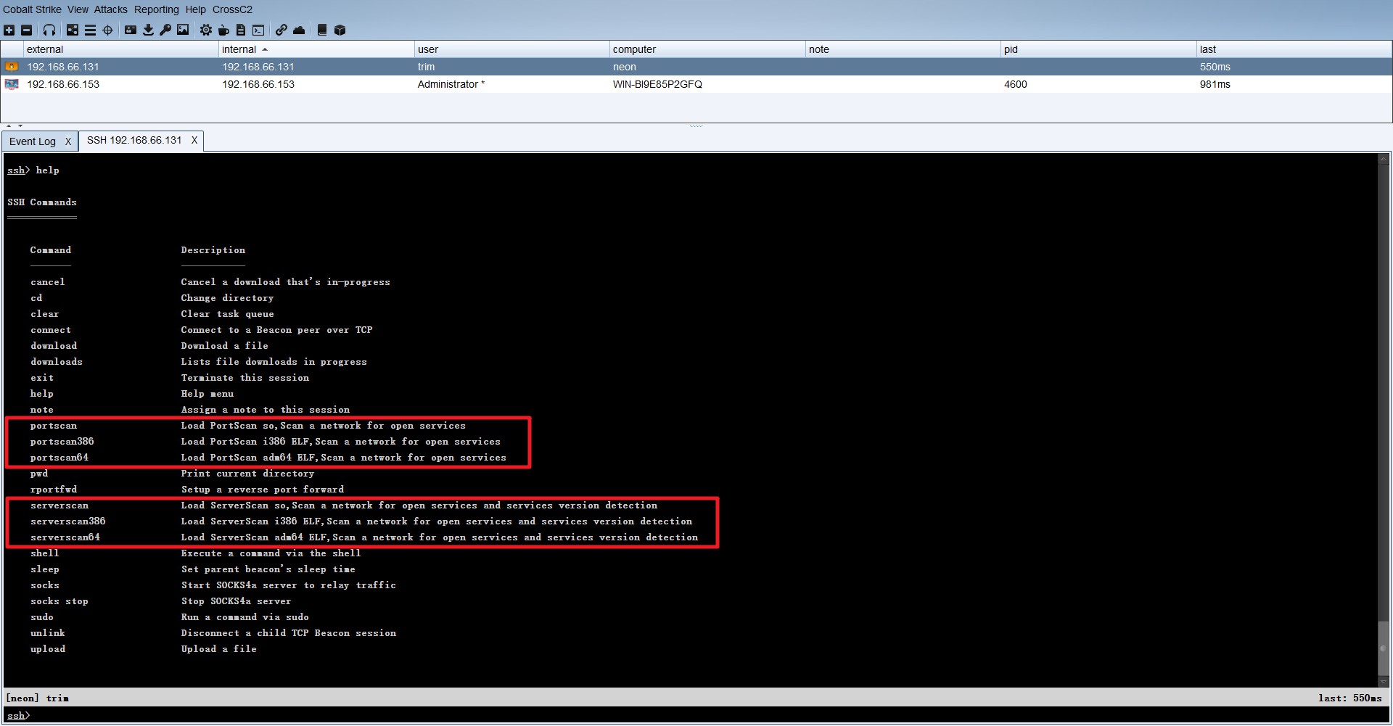The width and height of the screenshot is (1393, 726).
Task: Select the table view toolbar icon
Action: 90,30
